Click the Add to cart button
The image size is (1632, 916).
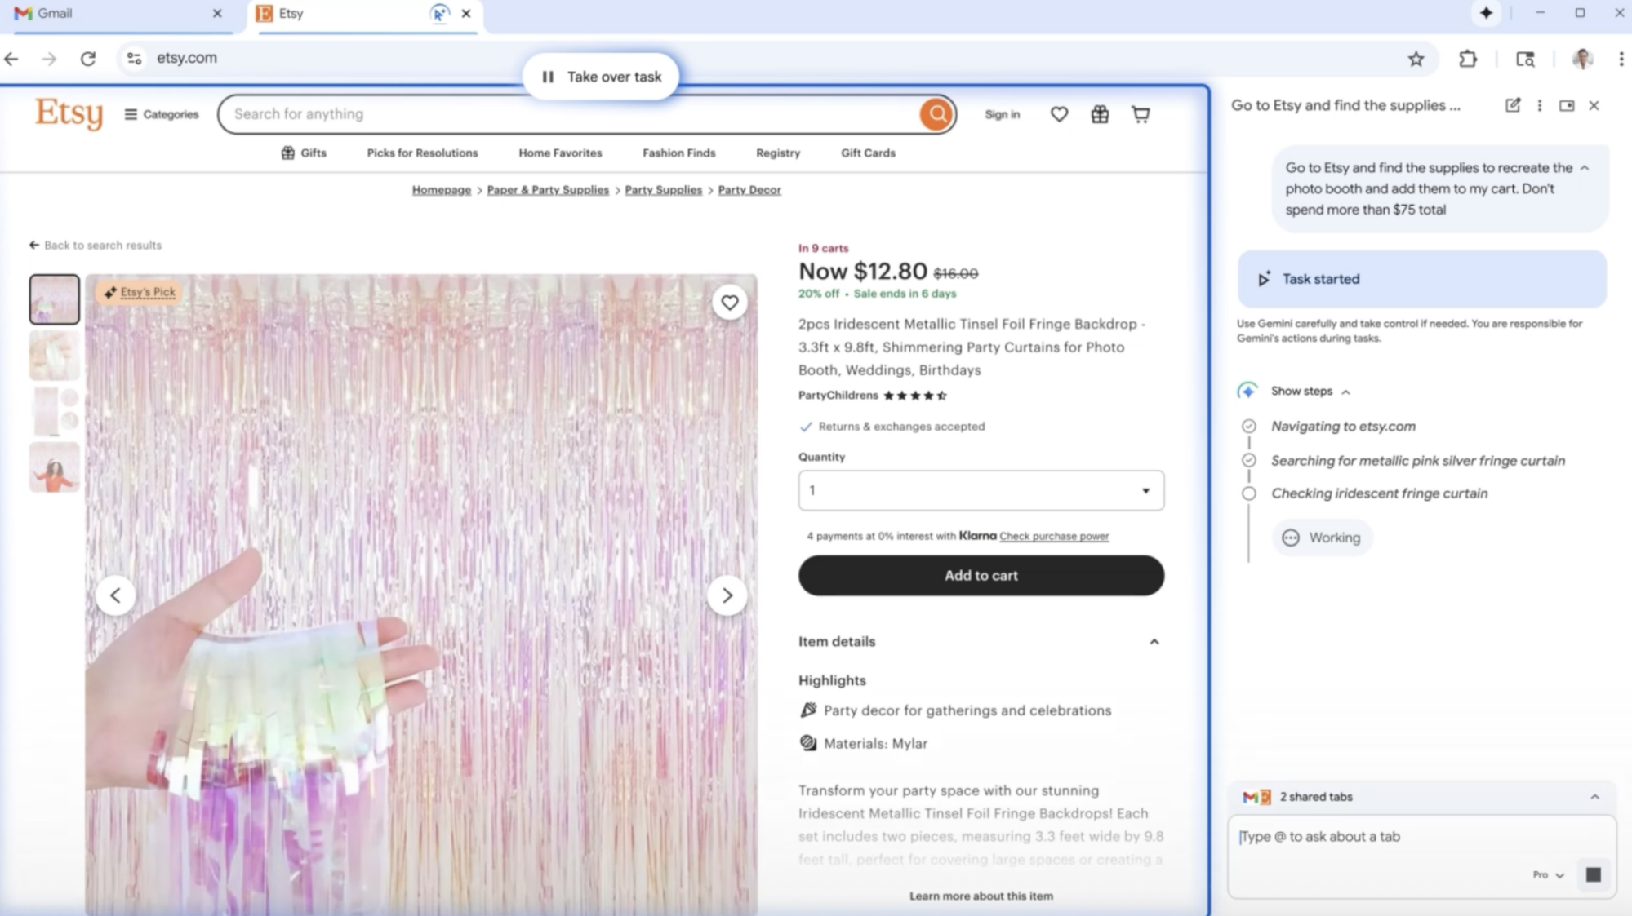pos(980,575)
